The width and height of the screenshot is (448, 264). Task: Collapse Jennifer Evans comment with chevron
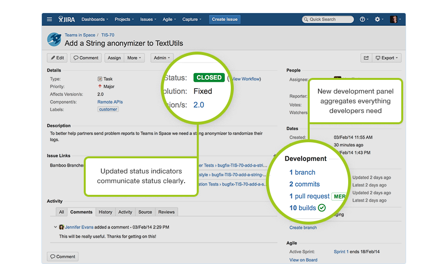(x=56, y=227)
